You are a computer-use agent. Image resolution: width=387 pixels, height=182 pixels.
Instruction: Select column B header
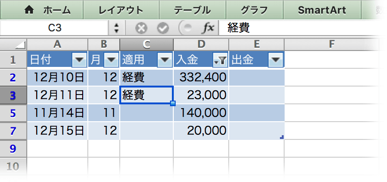point(104,44)
